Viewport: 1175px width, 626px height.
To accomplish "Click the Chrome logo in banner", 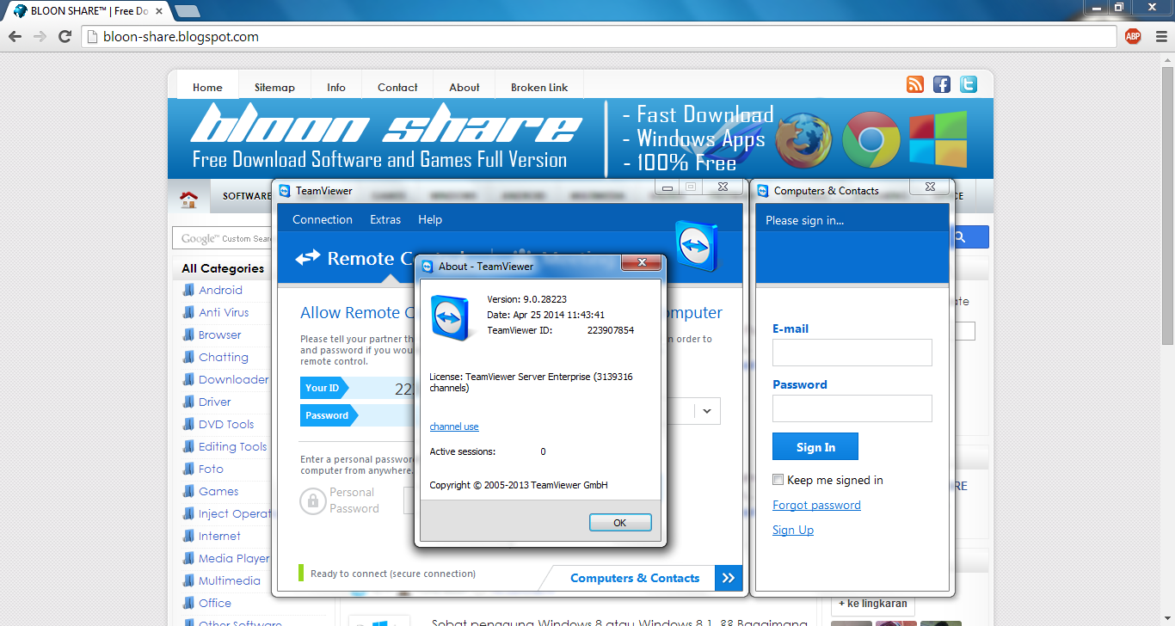I will pyautogui.click(x=870, y=139).
